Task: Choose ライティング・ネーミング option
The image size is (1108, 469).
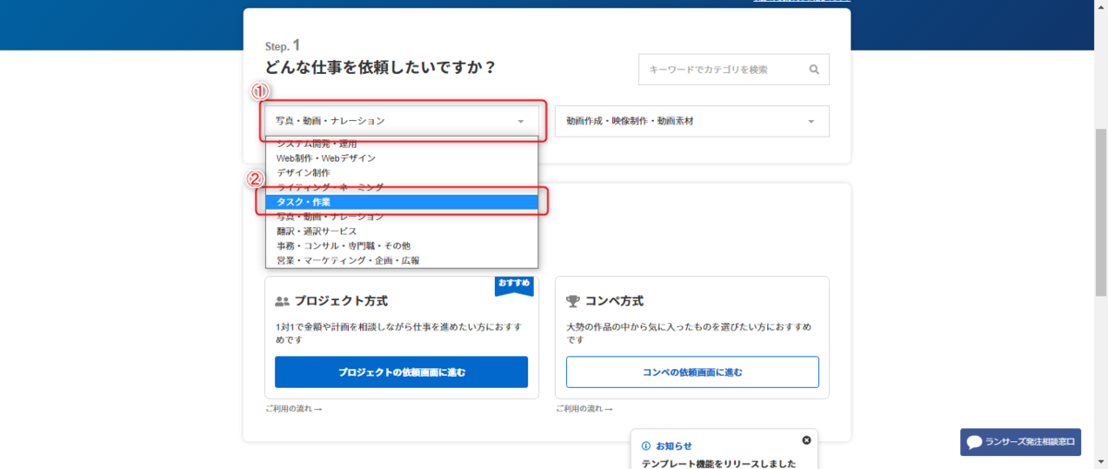Action: pos(402,187)
